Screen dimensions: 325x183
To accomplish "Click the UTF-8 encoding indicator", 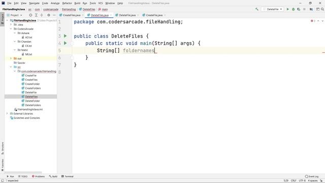I will (302, 181).
